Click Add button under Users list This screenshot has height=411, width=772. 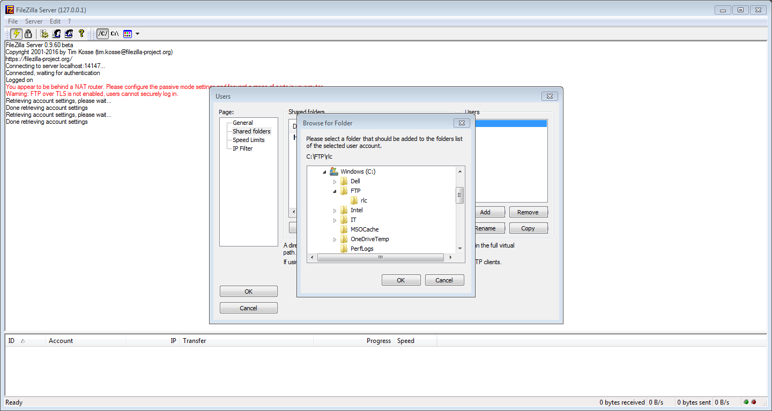[x=489, y=212]
